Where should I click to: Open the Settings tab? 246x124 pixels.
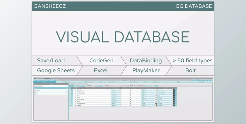(202, 82)
